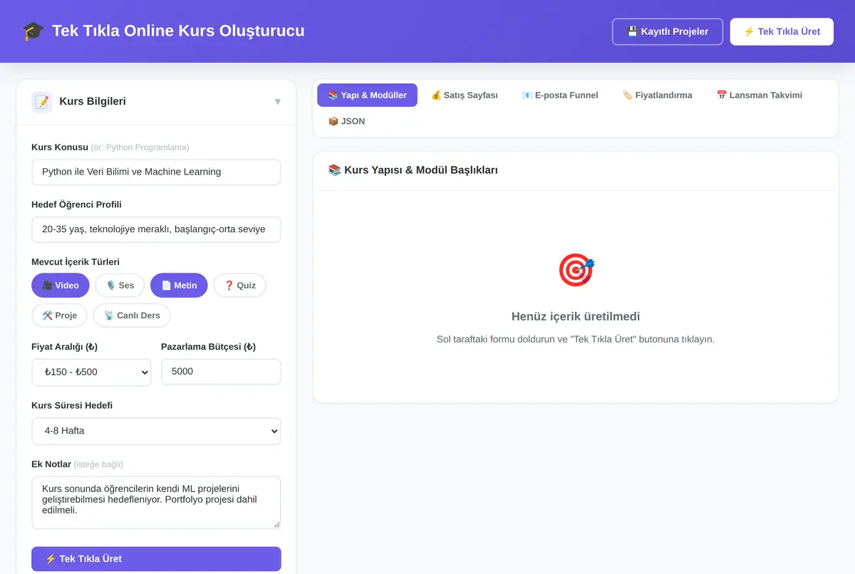
Task: Open the E-posta Funnel tab
Action: coord(560,95)
